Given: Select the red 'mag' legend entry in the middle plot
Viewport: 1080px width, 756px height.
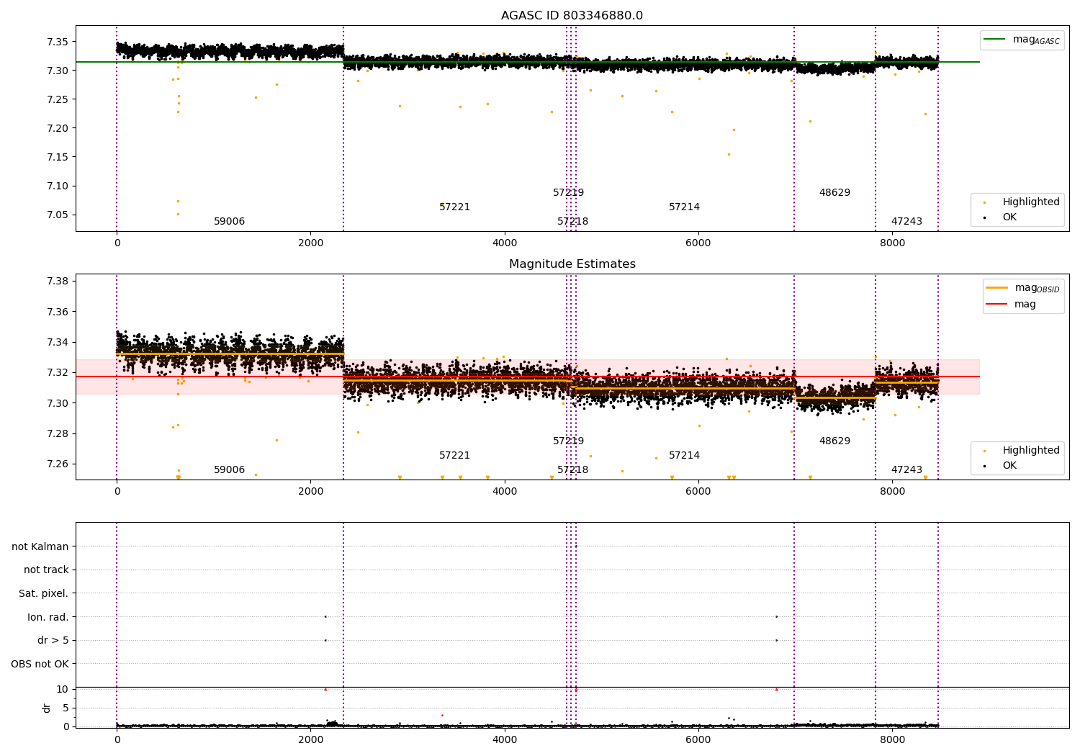Looking at the screenshot, I should (1011, 304).
